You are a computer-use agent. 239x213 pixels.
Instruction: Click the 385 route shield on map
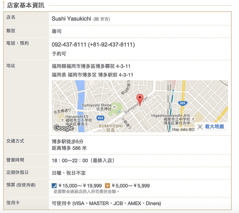pos(183,103)
